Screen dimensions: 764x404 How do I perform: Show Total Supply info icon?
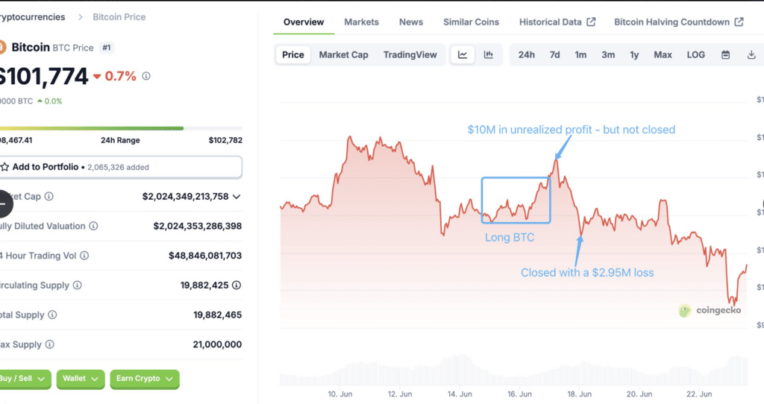click(x=53, y=315)
